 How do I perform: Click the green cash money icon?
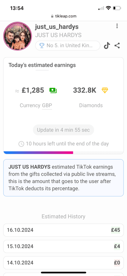(x=53, y=90)
